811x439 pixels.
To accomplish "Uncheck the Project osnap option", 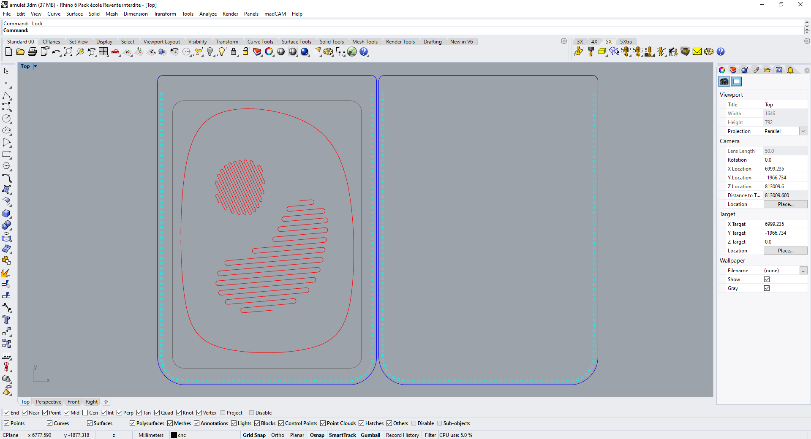I will 223,413.
